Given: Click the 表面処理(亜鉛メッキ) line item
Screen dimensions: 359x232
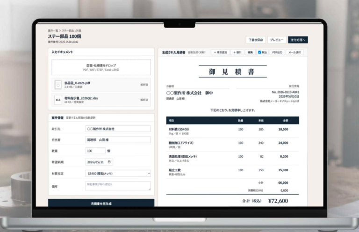Looking at the screenshot, I should click(232, 158).
